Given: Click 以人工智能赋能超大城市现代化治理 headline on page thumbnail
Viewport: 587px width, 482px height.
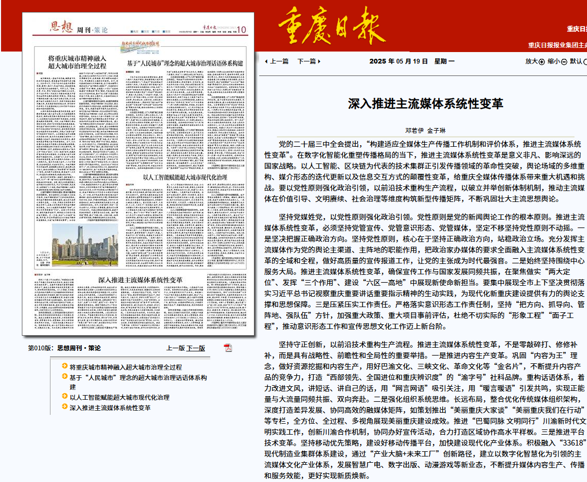Looking at the screenshot, I should [x=185, y=177].
